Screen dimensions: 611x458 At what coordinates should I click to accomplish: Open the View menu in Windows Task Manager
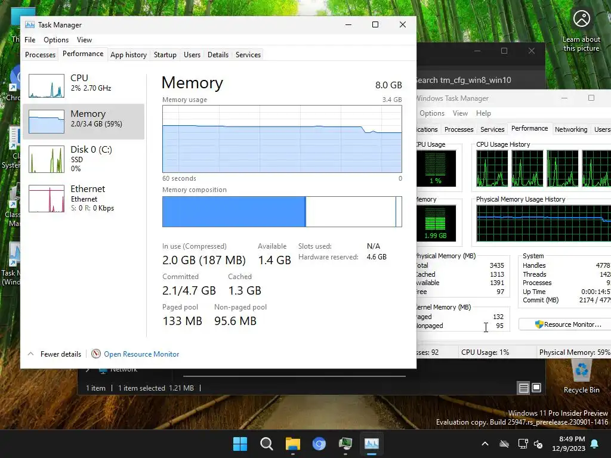[x=460, y=113]
